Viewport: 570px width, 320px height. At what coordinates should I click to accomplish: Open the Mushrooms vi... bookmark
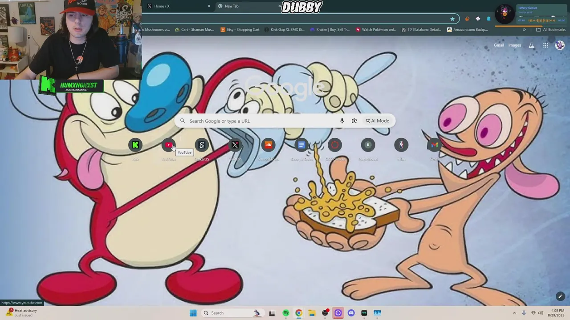[156, 30]
